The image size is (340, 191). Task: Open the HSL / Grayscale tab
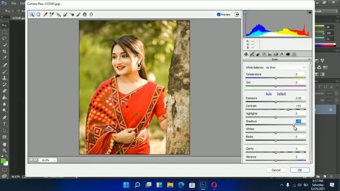point(264,54)
